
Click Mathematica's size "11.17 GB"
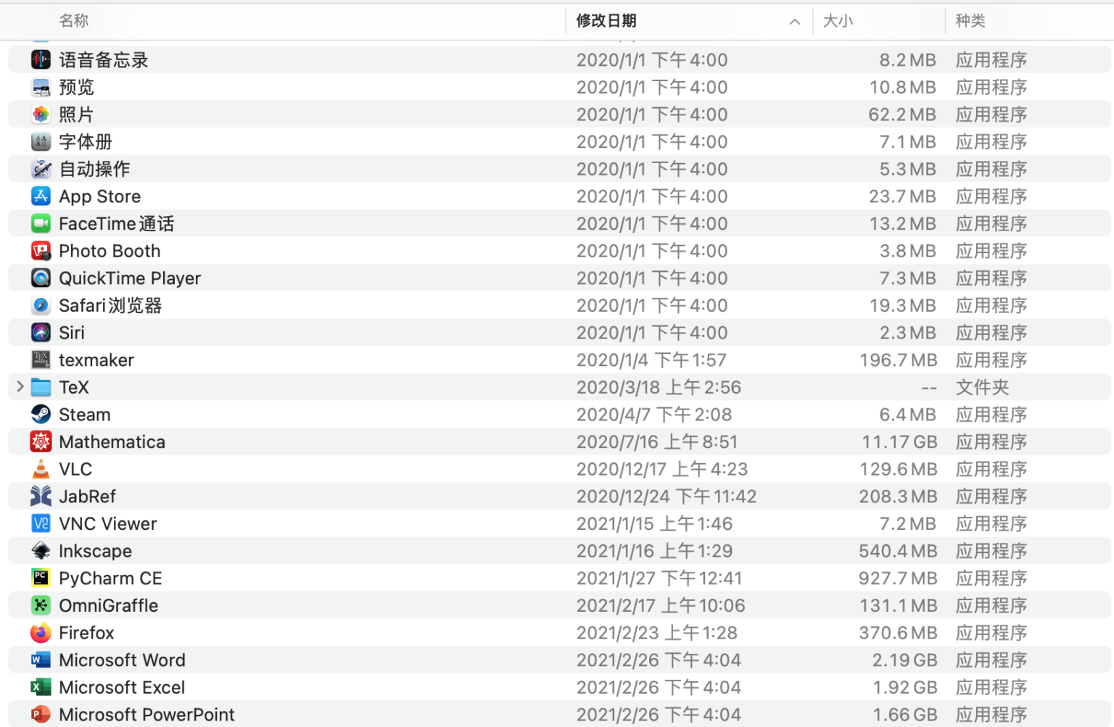(899, 441)
